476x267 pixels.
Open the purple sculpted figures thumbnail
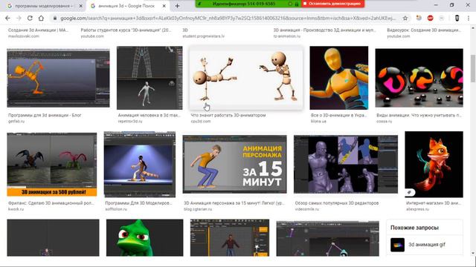coord(346,164)
